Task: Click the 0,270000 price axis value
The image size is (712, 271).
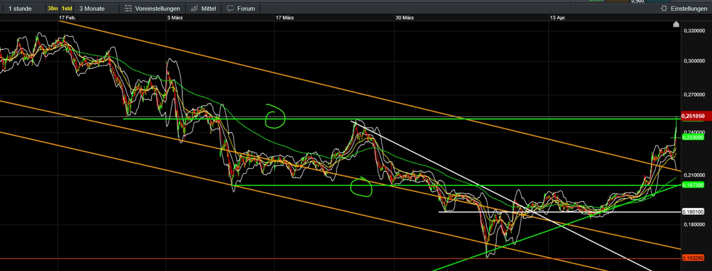Action: click(x=694, y=95)
